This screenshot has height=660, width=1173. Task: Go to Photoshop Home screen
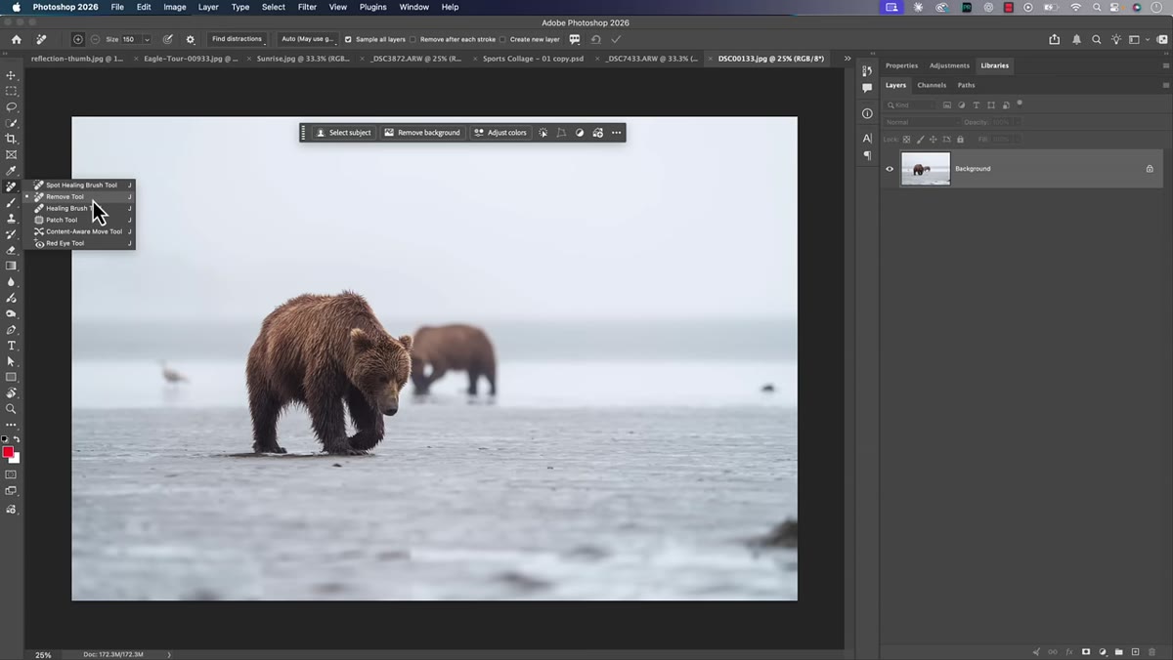(17, 39)
